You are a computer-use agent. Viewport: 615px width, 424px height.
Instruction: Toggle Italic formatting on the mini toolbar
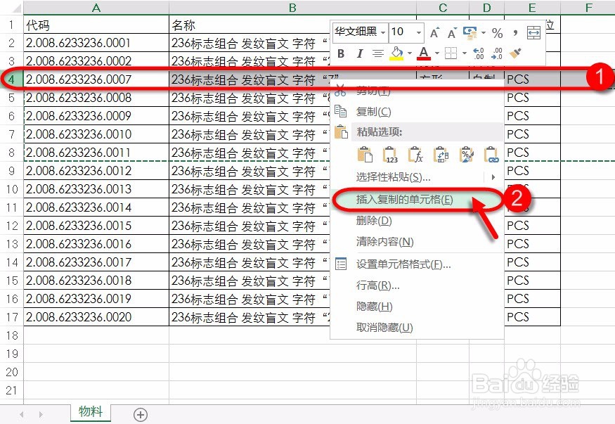(x=360, y=53)
